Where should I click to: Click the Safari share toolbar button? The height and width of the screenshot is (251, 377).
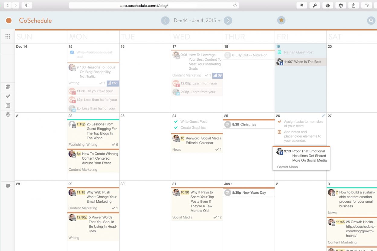pyautogui.click(x=353, y=5)
